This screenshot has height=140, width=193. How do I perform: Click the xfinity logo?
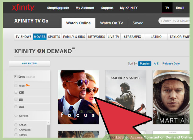tap(23, 8)
